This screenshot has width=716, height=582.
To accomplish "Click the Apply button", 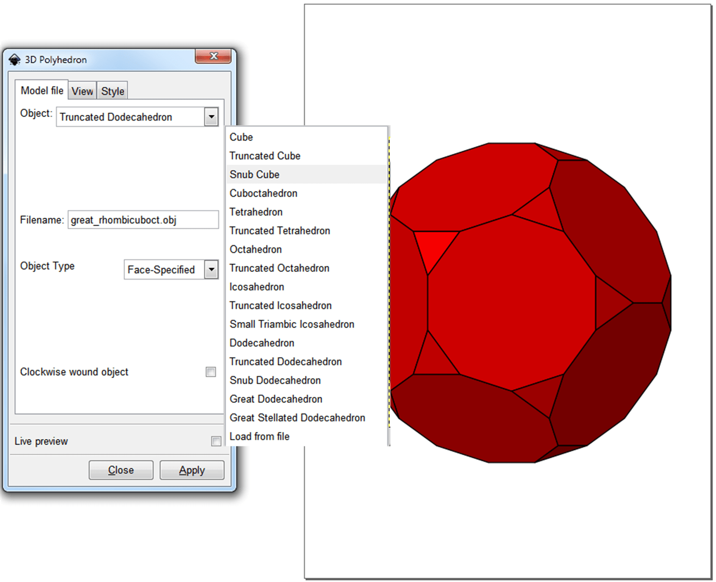I will [191, 469].
